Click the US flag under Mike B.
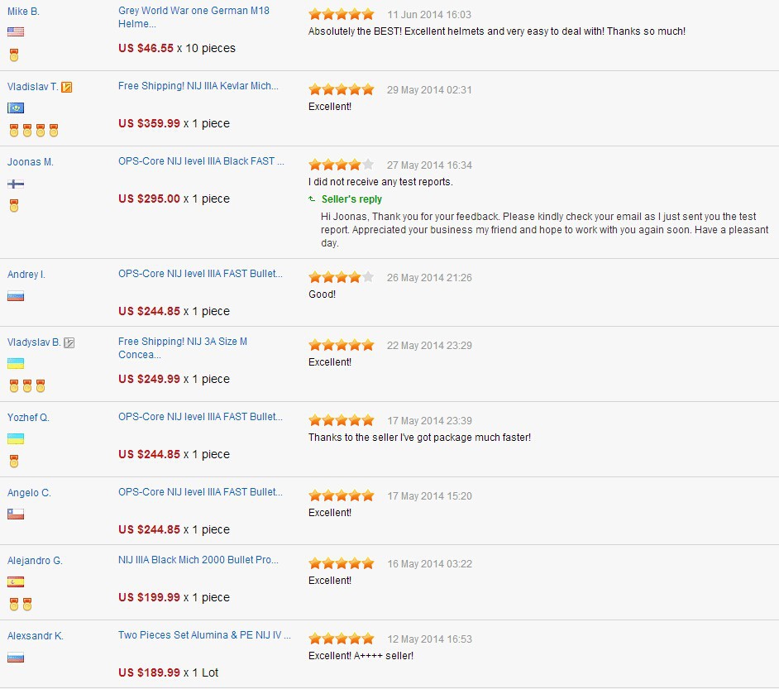This screenshot has width=779, height=689. tap(16, 32)
